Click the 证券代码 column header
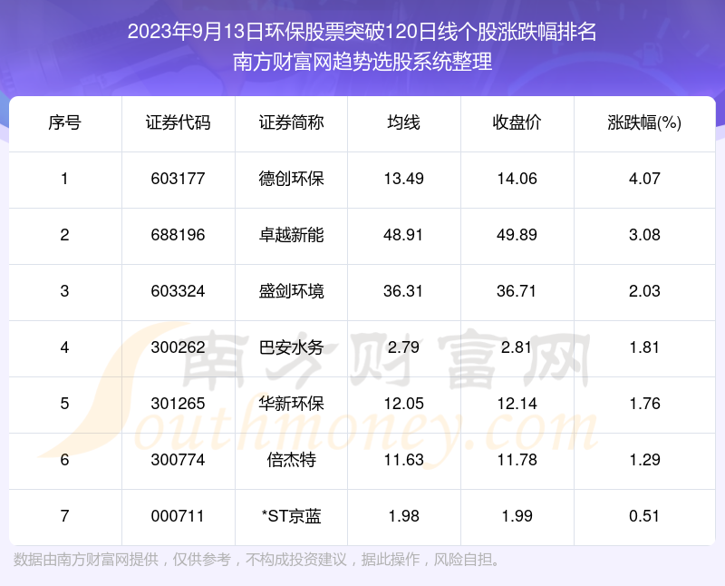The image size is (725, 586). (178, 122)
